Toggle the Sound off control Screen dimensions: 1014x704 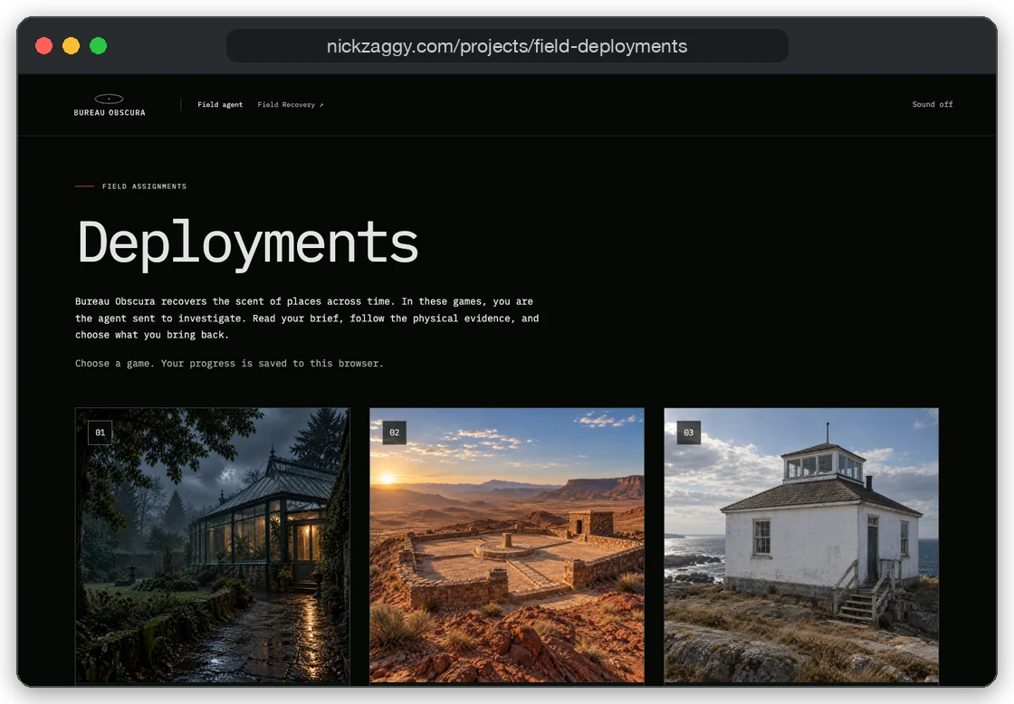pos(932,104)
